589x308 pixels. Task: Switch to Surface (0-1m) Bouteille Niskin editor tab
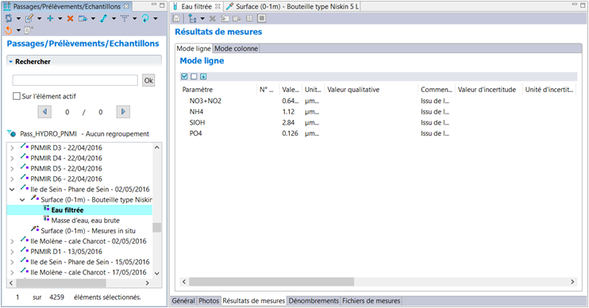pyautogui.click(x=292, y=6)
